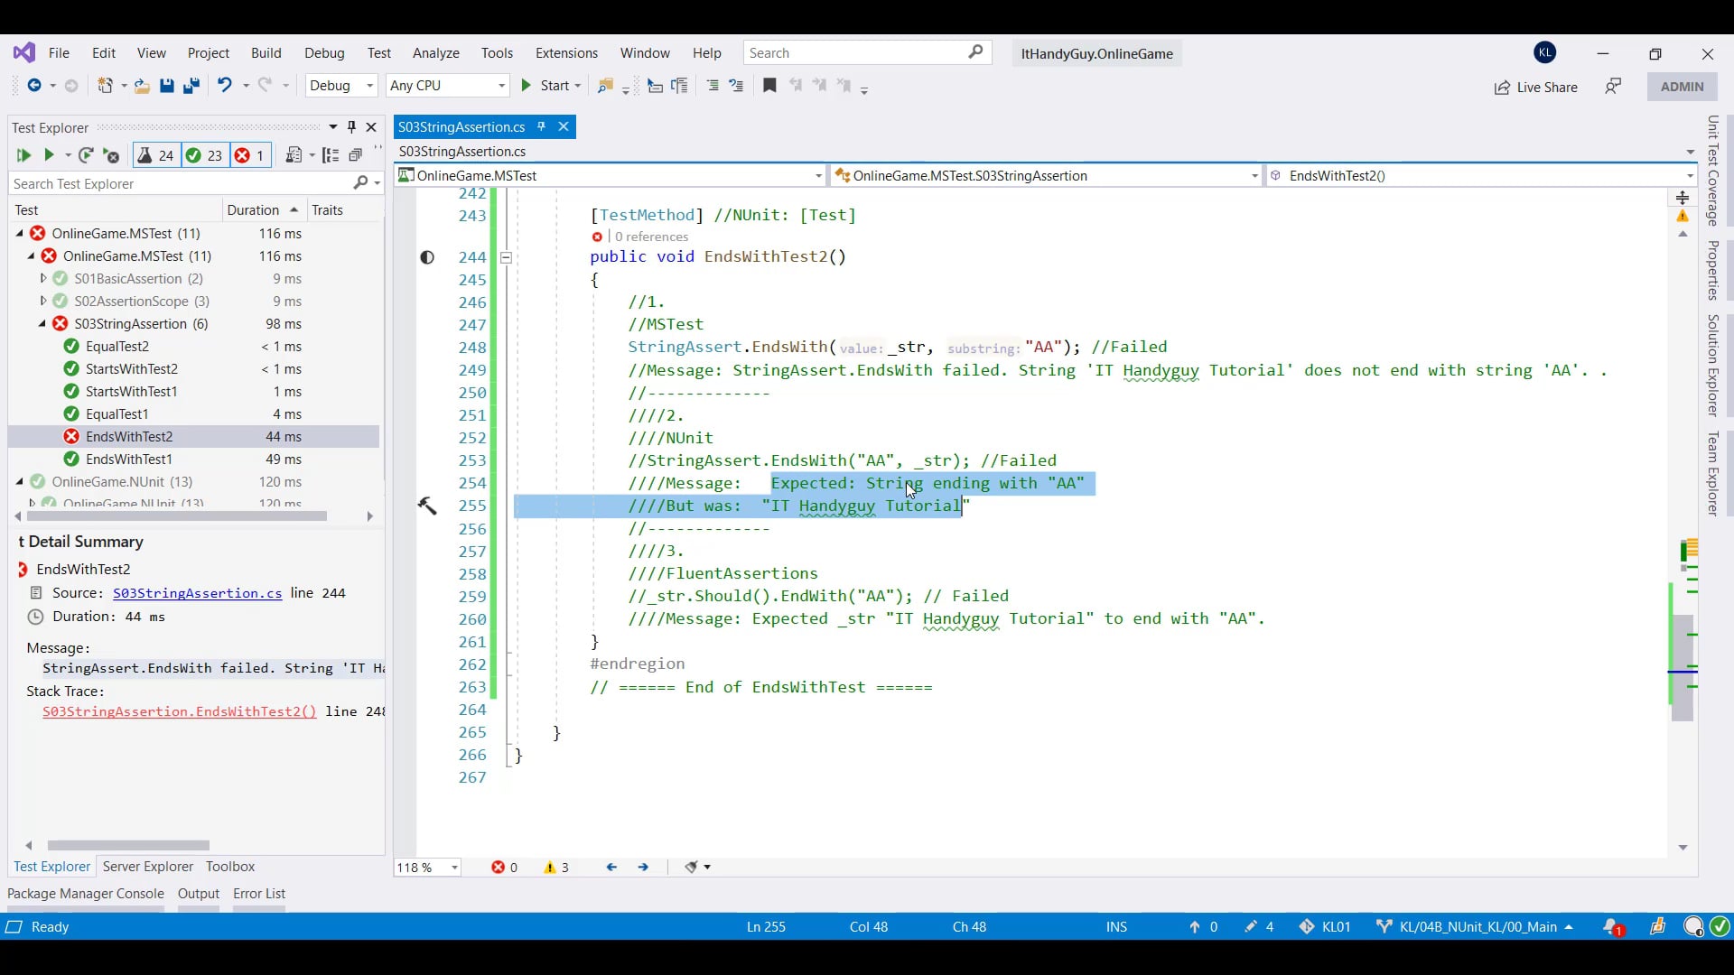This screenshot has width=1734, height=975.
Task: Click the Open File folder icon
Action: (x=142, y=86)
